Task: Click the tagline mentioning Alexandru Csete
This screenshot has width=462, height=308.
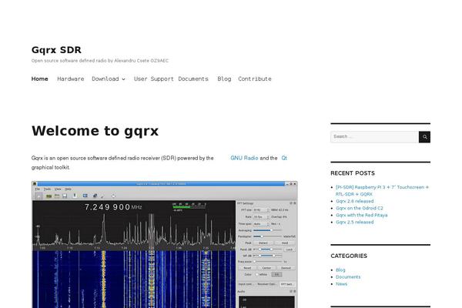Action: (x=100, y=61)
